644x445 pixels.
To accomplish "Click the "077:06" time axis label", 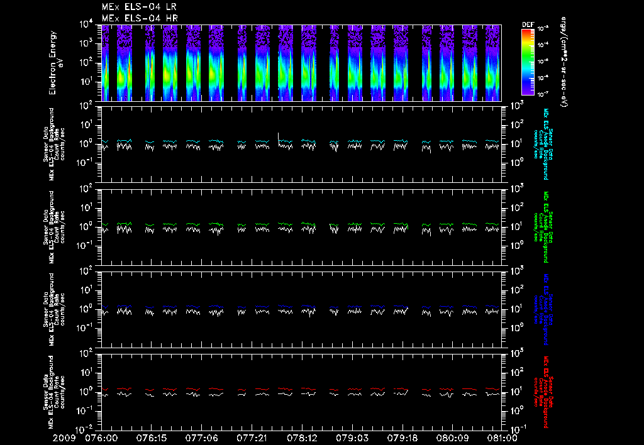I will pyautogui.click(x=201, y=438).
